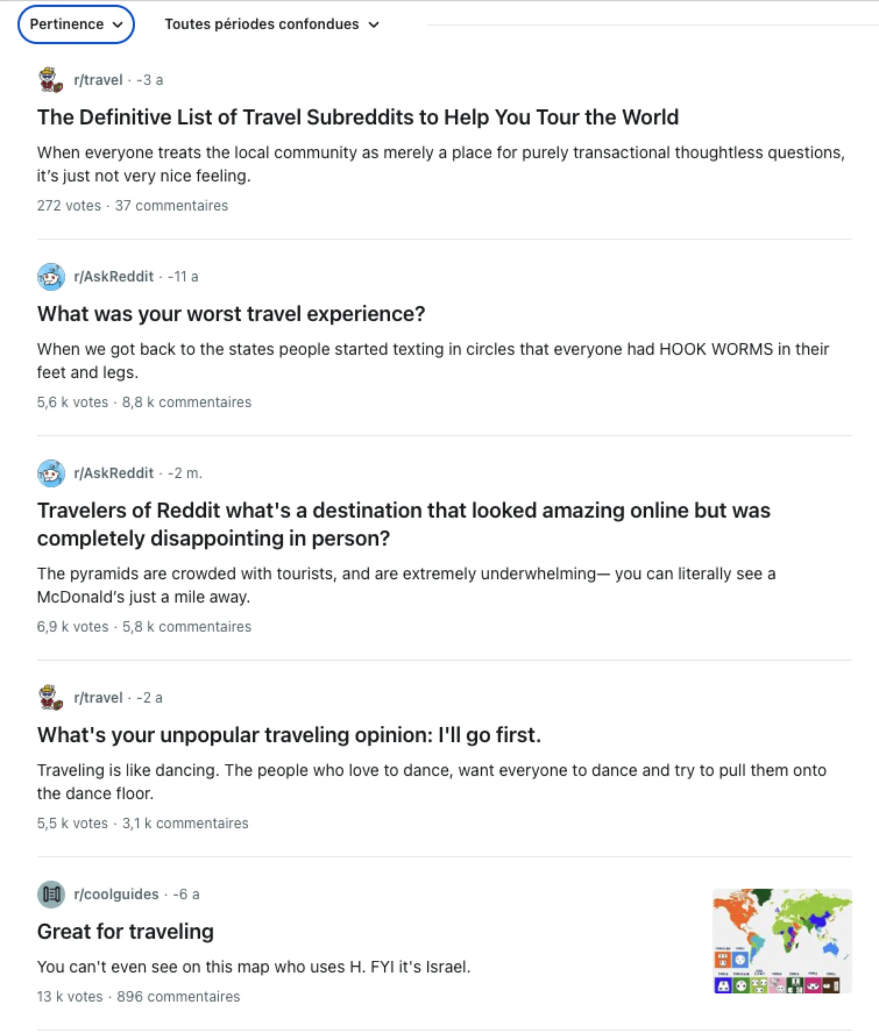Open the 8,8 k commentaires link
Image resolution: width=879 pixels, height=1033 pixels.
187,402
